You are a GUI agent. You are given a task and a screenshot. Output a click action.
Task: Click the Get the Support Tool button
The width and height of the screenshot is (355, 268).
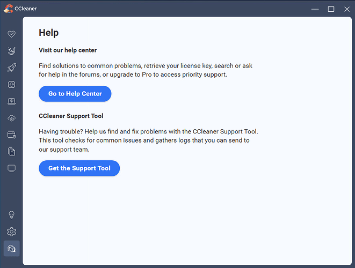[x=79, y=168]
